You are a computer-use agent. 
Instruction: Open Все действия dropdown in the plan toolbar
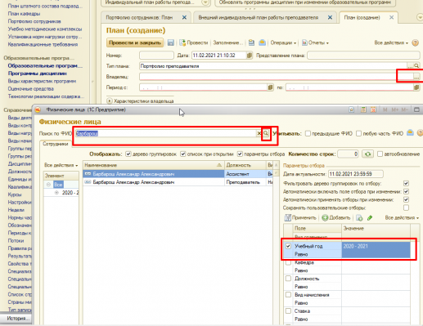pos(391,42)
